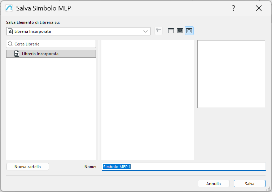Select large preview view icon
The height and width of the screenshot is (192, 272).
pos(189,31)
